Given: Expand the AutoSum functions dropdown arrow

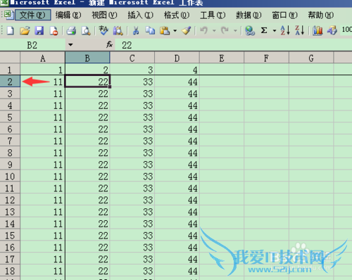Looking at the screenshot, I should click(x=274, y=30).
